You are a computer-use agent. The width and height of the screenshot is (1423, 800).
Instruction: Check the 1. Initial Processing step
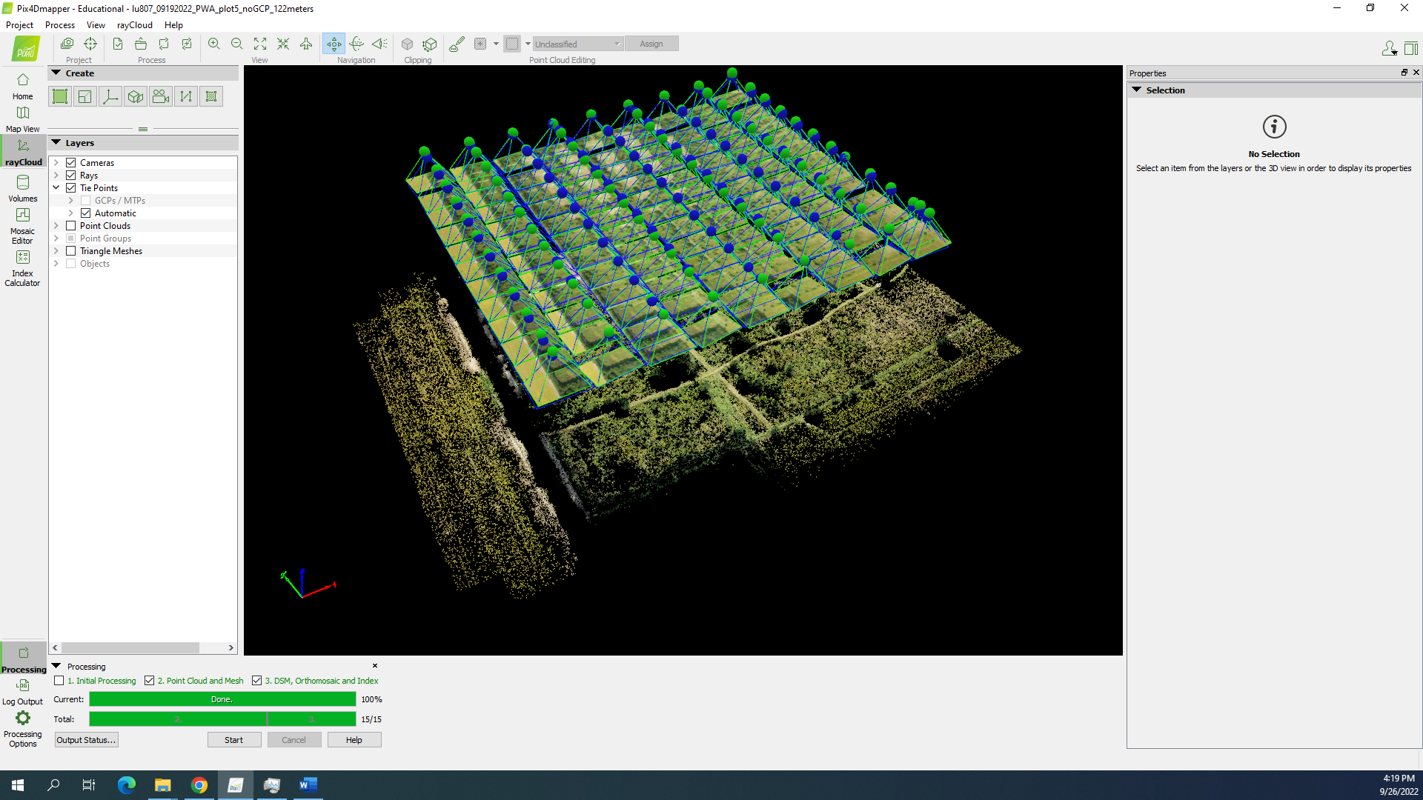59,681
